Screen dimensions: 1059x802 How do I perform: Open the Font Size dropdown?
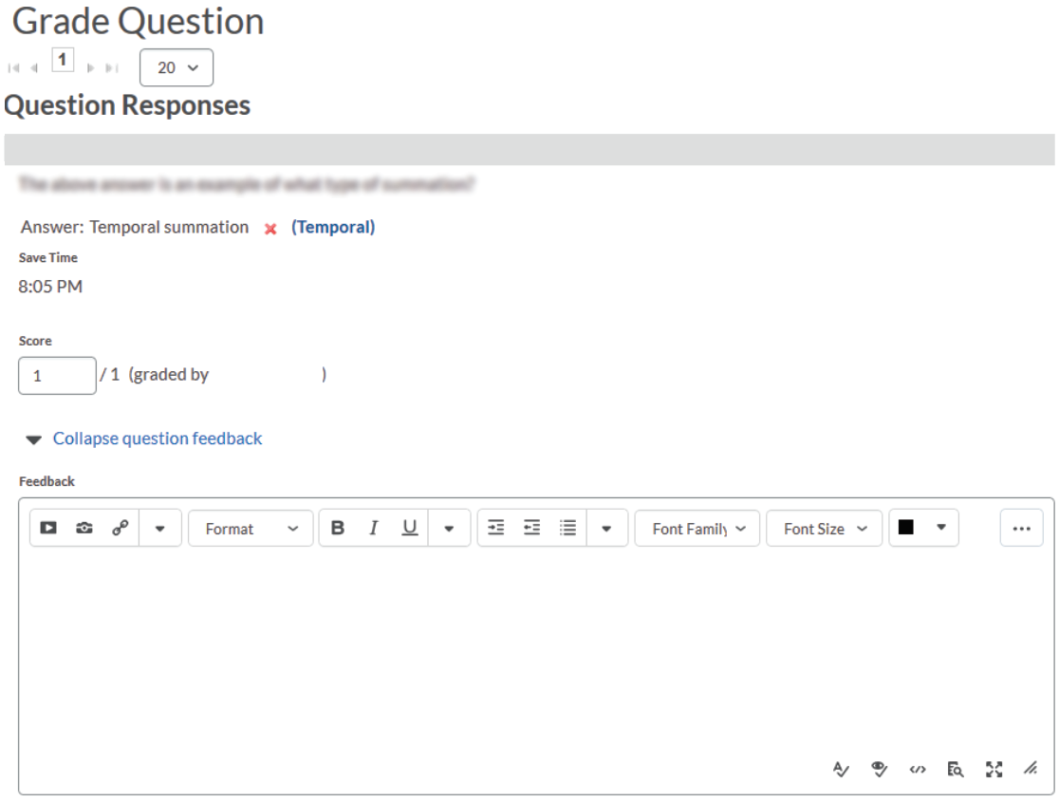pyautogui.click(x=824, y=529)
